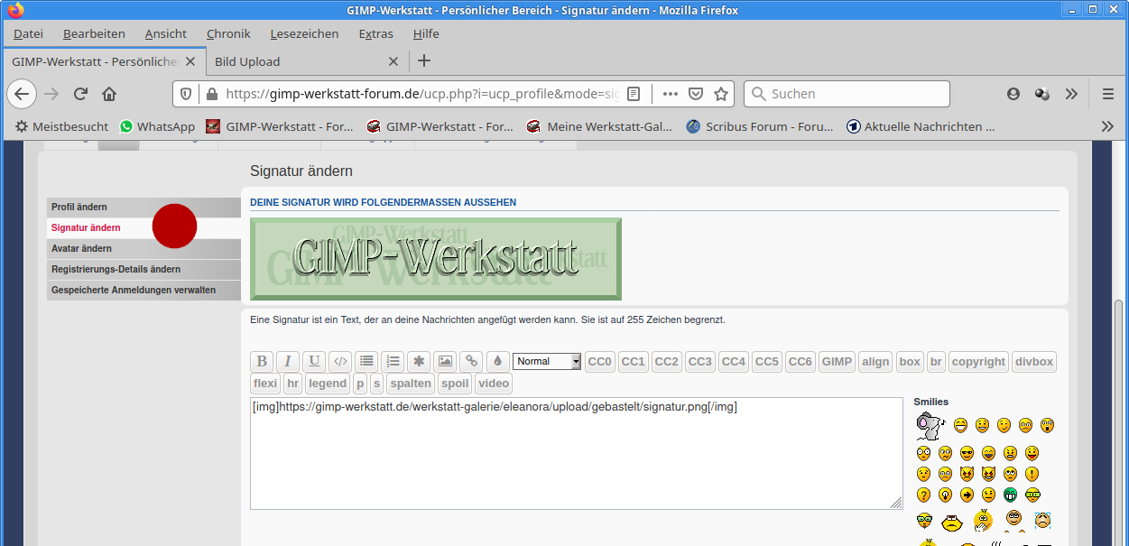Insert an unordered list in the editor
The height and width of the screenshot is (546, 1129).
tap(366, 362)
